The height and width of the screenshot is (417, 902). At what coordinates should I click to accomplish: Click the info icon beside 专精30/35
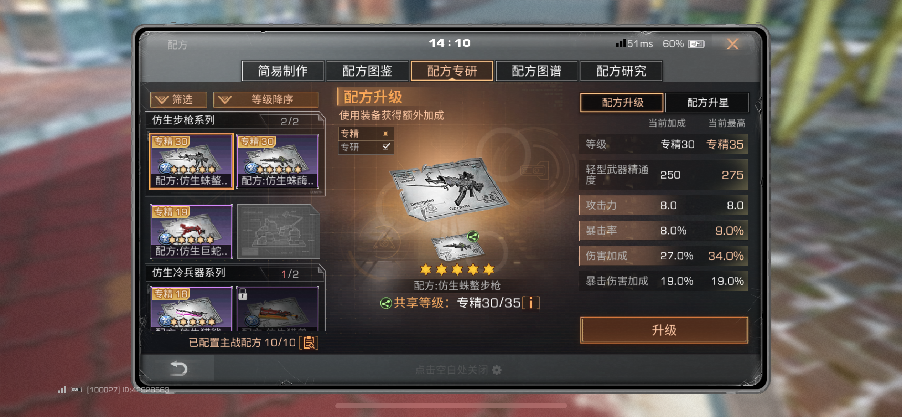[x=531, y=303]
